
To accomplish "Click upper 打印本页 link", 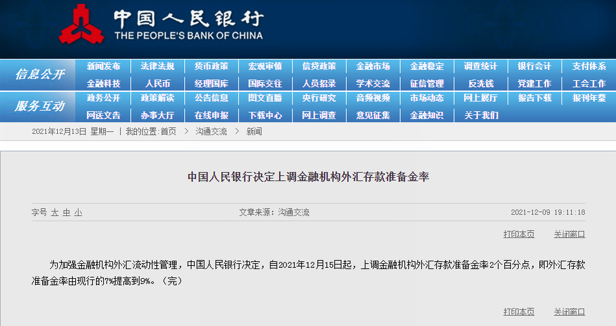I will coord(519,234).
